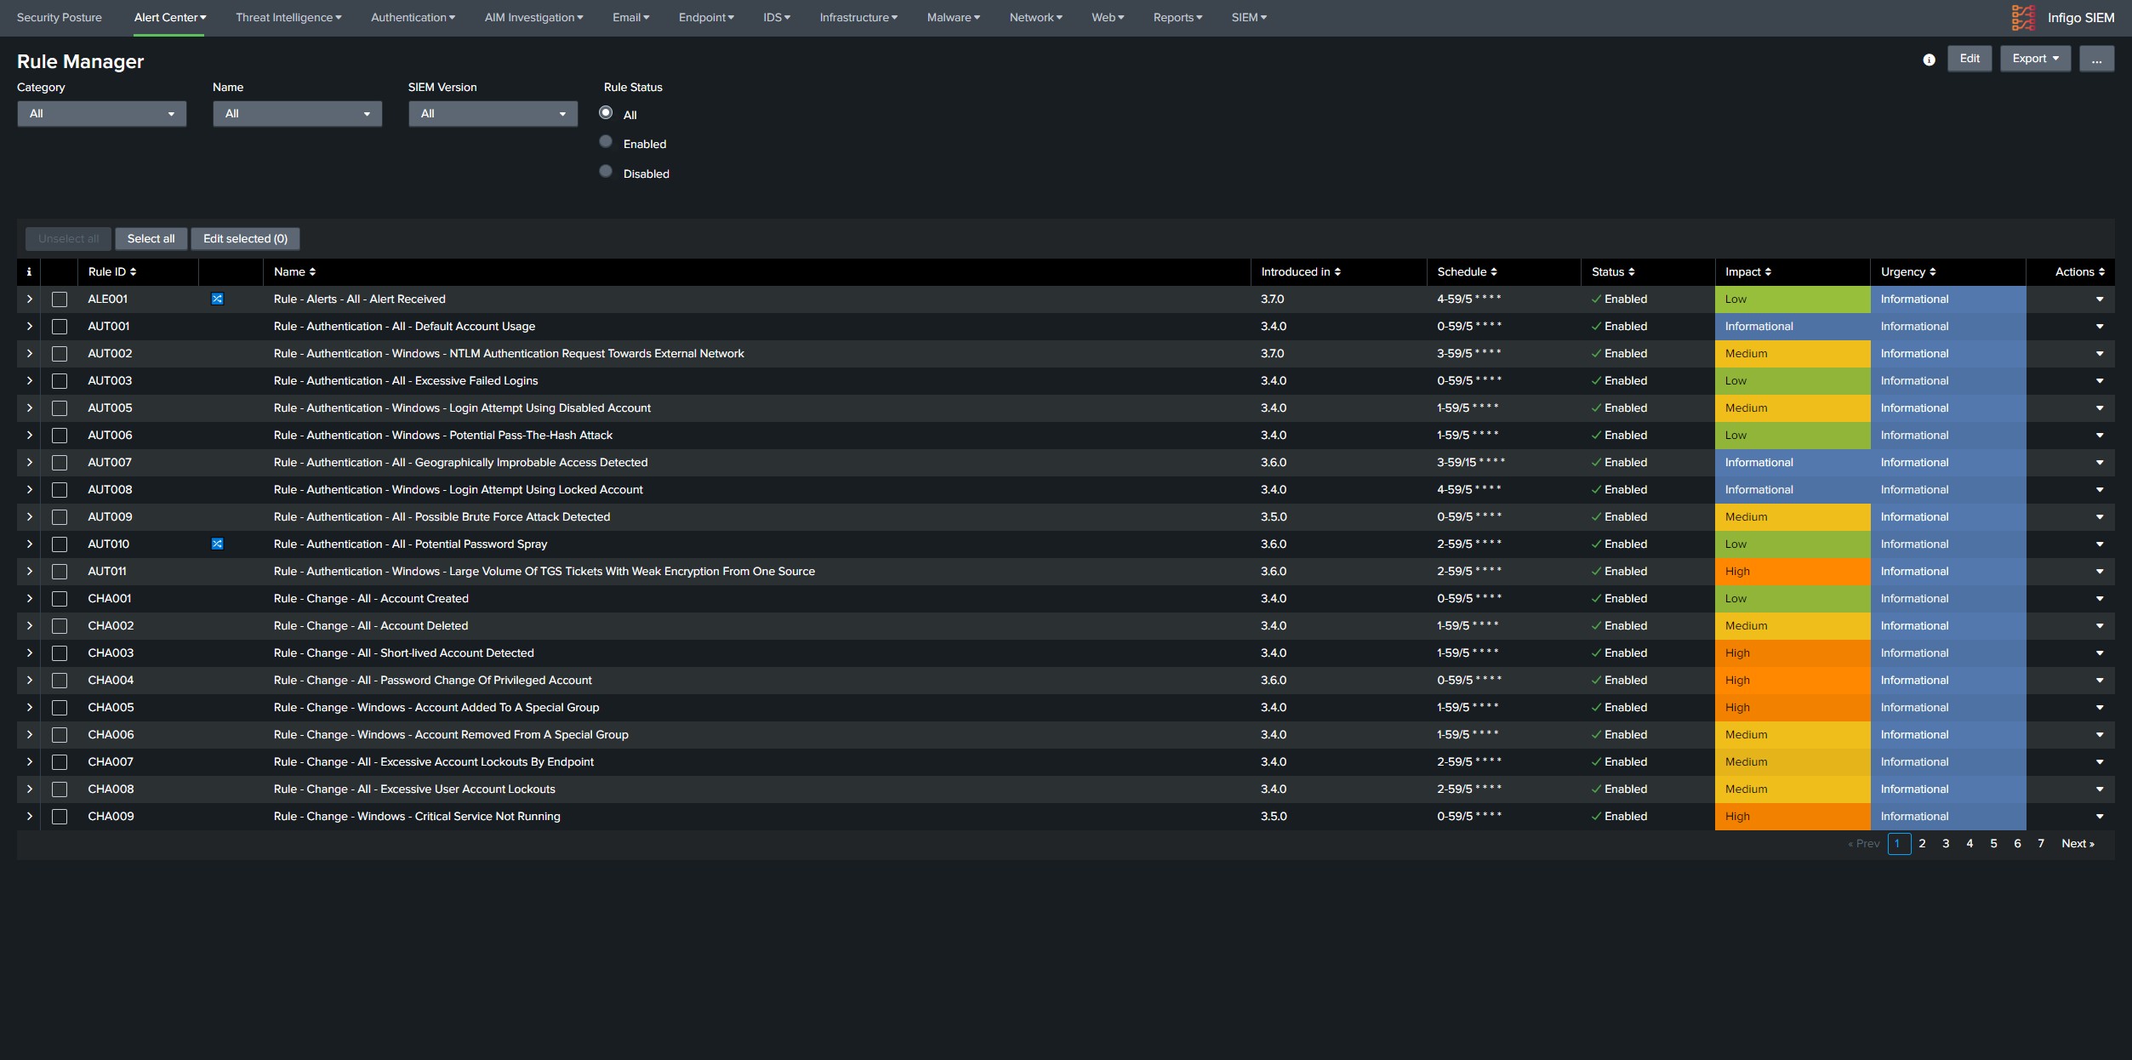Click the shuffle icon in ALE001 row
The height and width of the screenshot is (1060, 2132).
(217, 299)
